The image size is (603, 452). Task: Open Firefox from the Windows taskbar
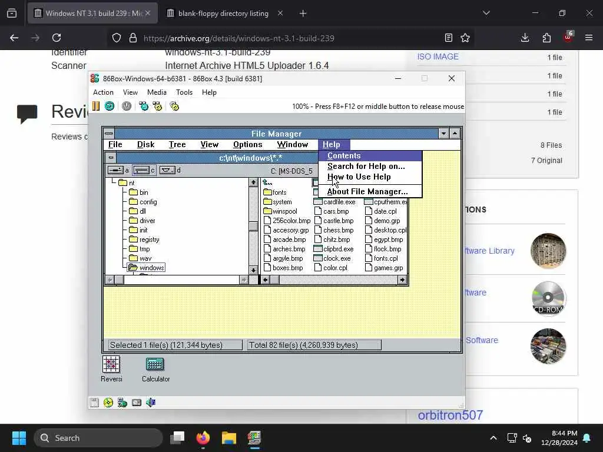tap(203, 438)
